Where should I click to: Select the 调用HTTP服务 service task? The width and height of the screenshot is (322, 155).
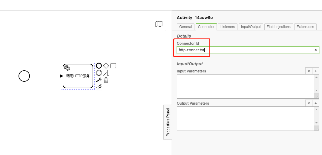point(78,76)
